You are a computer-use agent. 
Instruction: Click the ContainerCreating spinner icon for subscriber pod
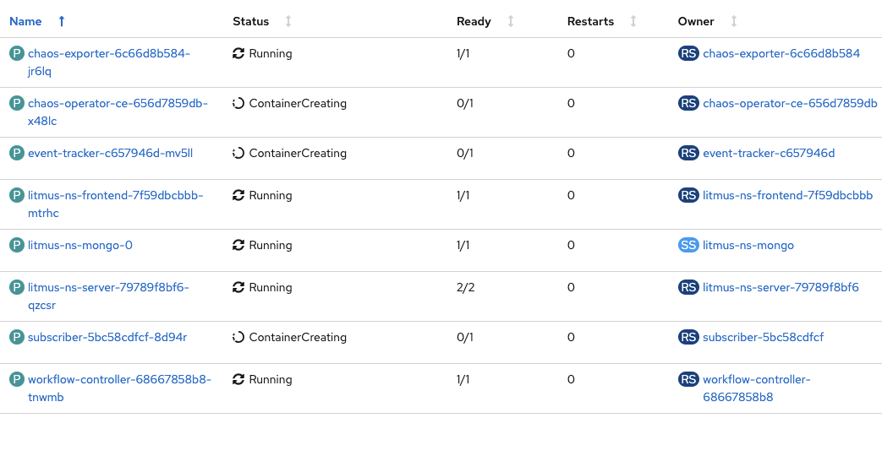(x=238, y=337)
